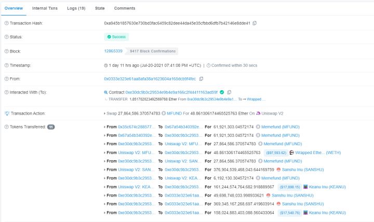Expand the 48.861306174465525763 WETH transfer row

coord(104,152)
